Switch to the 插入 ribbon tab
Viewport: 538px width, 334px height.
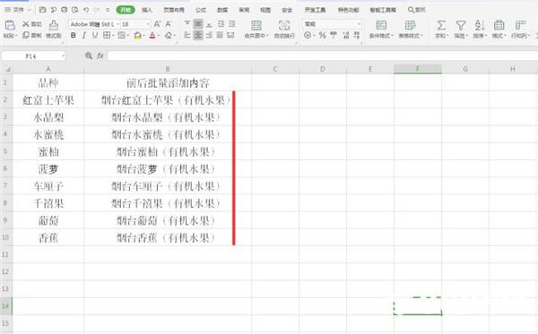[147, 10]
